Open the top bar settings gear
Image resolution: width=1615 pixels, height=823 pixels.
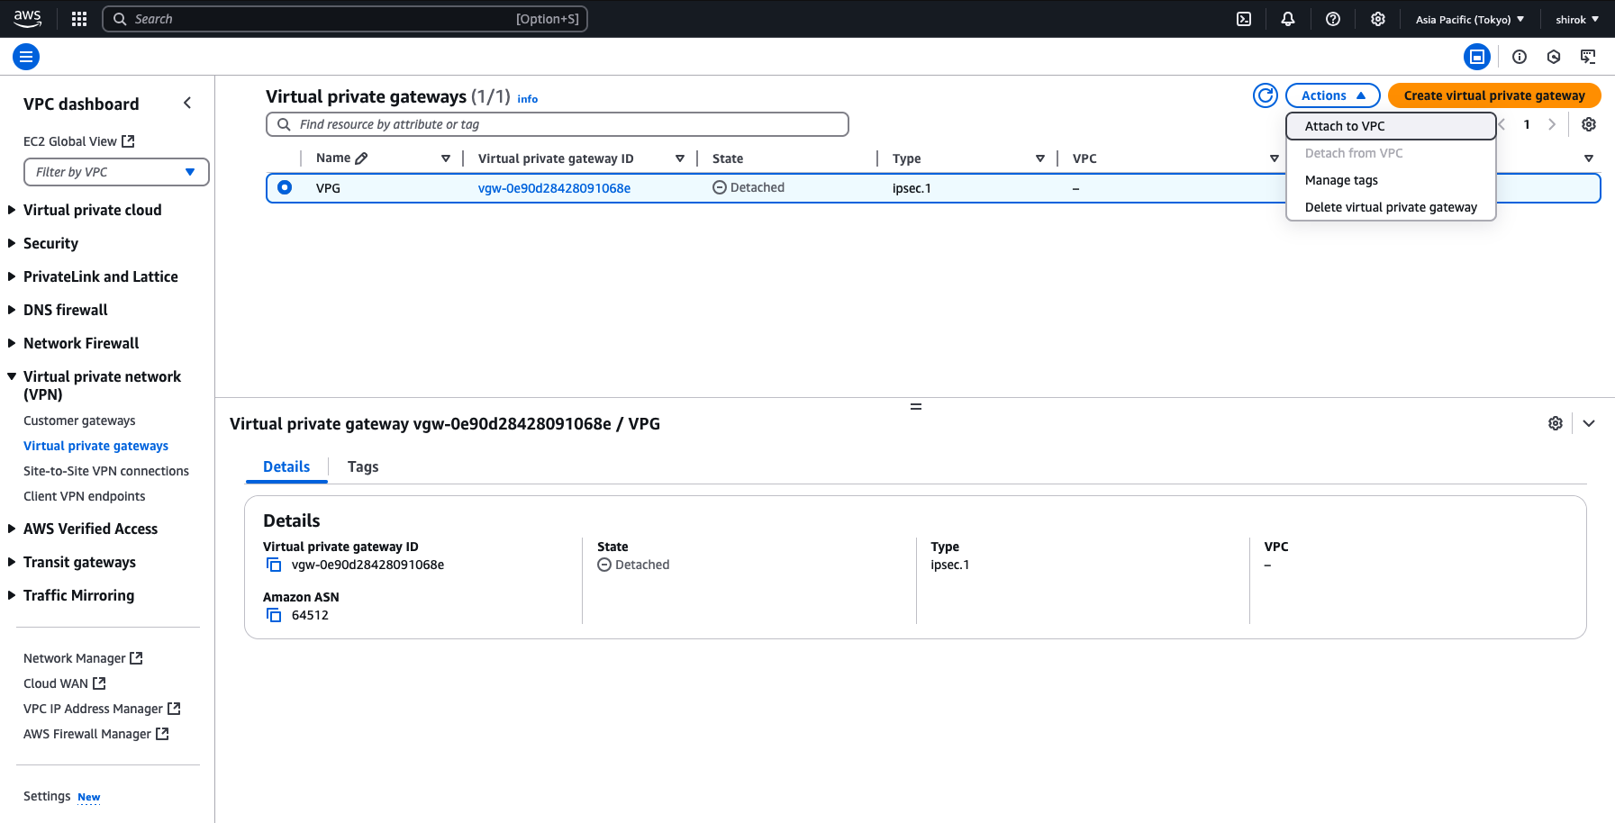click(x=1378, y=19)
